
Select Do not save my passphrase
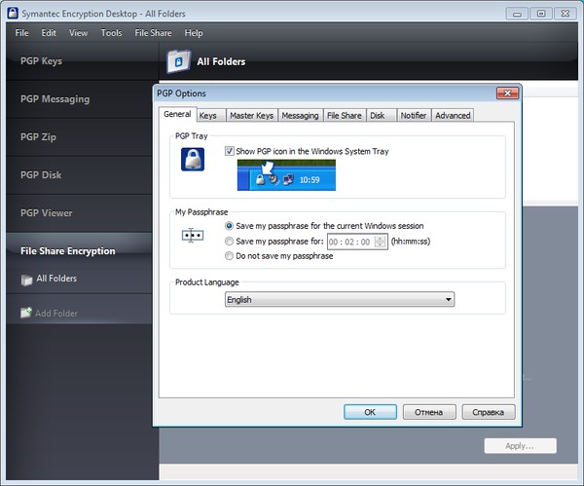[230, 256]
